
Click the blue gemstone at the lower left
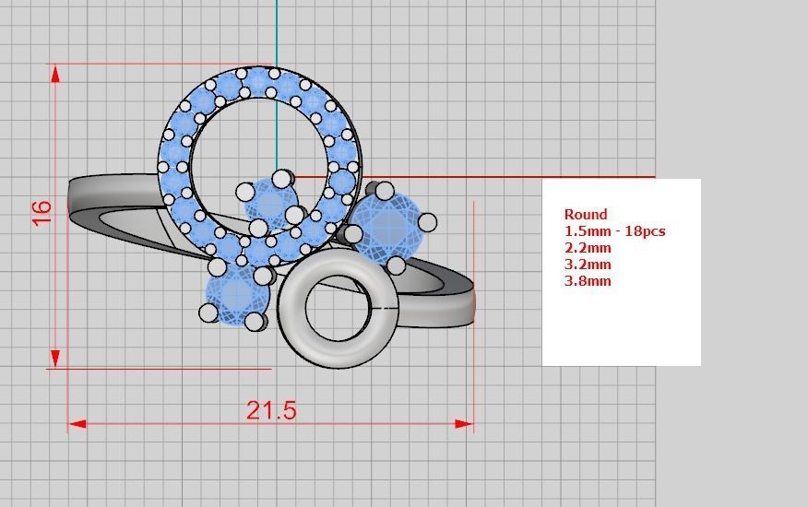[x=237, y=295]
